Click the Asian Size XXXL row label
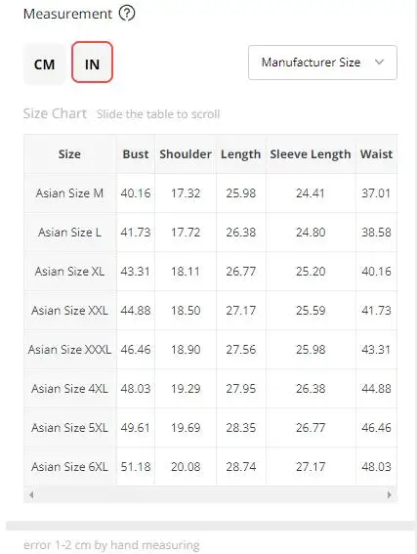417x554 pixels. pyautogui.click(x=69, y=350)
